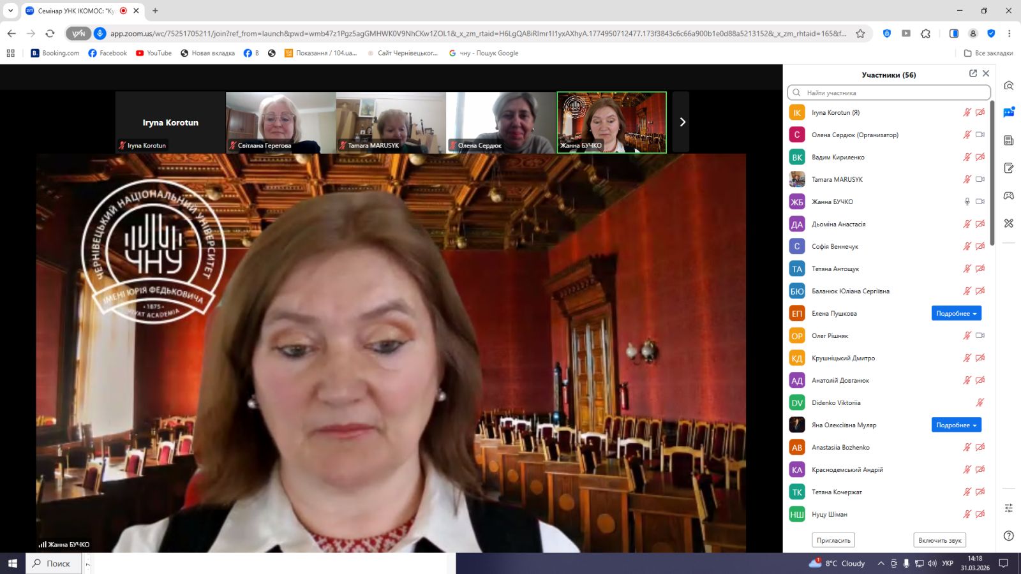Open the чну - Пошук Google bookmark
Screen dimensions: 1021x574
[x=483, y=53]
